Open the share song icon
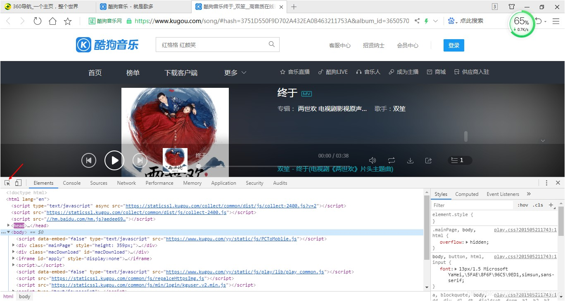Viewport: 565px width, 301px height. point(428,160)
